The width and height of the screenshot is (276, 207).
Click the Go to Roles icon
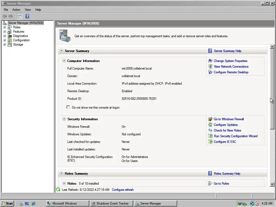pos(210,183)
